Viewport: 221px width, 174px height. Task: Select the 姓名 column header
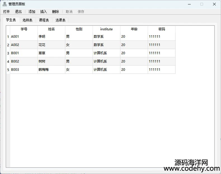(x=51, y=29)
